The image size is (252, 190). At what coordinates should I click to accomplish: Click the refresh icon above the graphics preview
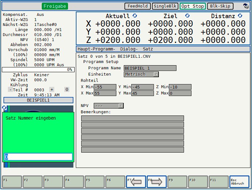(4, 108)
